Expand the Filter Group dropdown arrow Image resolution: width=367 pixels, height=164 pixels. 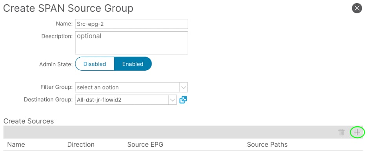(x=184, y=87)
